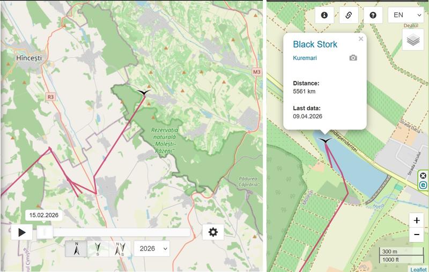This screenshot has width=429, height=272.
Task: Open the 2026 year dropdown
Action: pyautogui.click(x=152, y=248)
